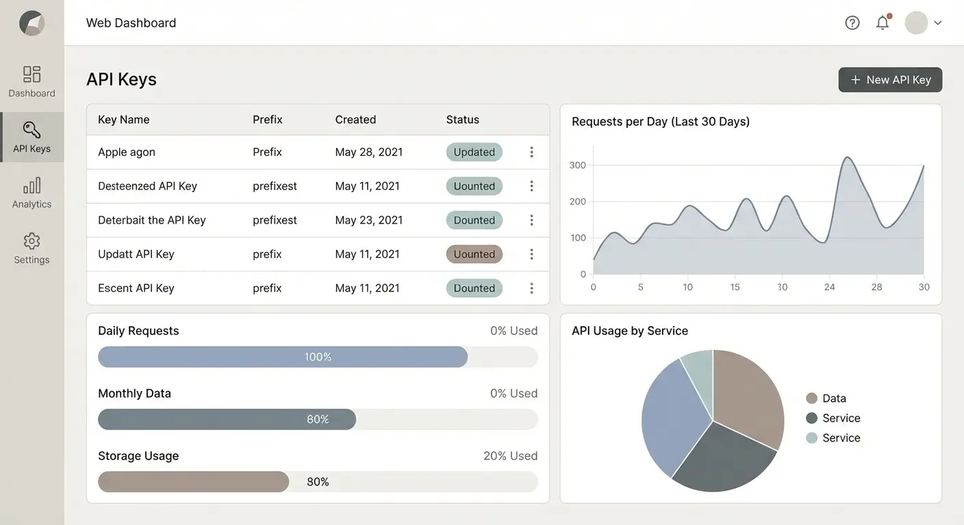Screen dimensions: 964x525
Task: Click the user avatar
Action: click(x=916, y=23)
